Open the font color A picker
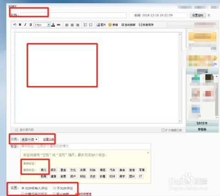 click(53, 25)
